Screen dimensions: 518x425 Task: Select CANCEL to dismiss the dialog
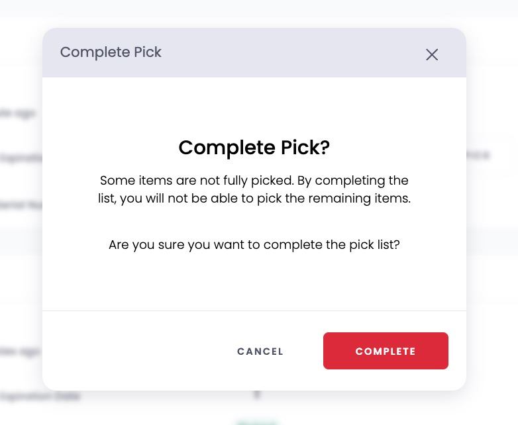coord(260,352)
